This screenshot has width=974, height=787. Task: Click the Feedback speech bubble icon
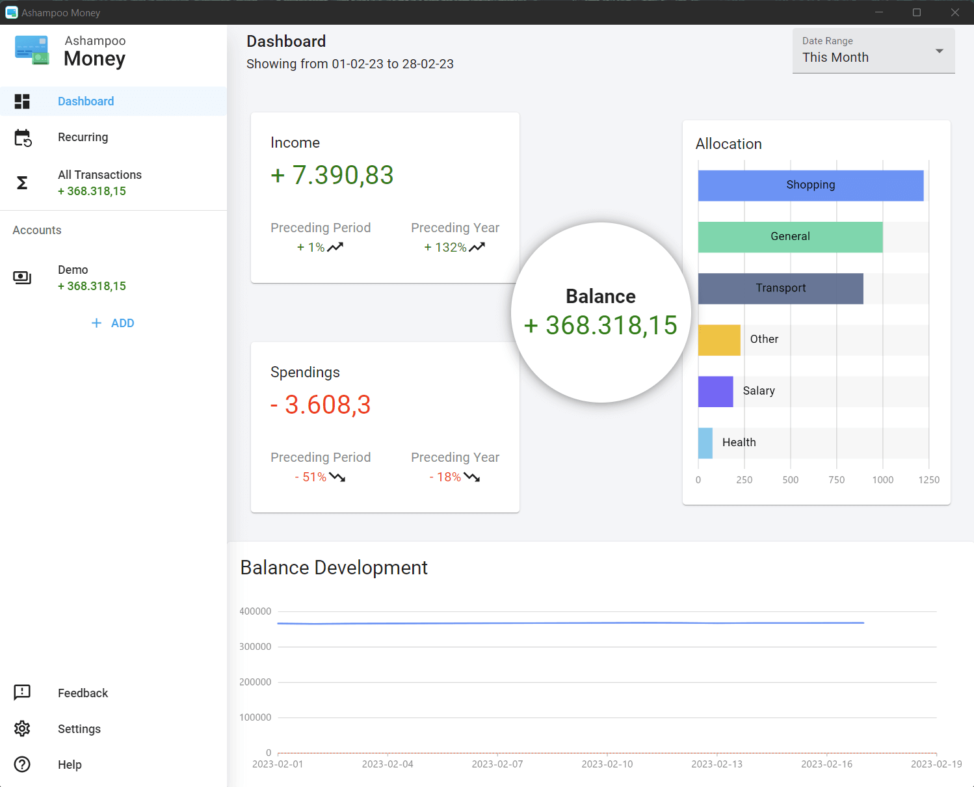pos(22,693)
